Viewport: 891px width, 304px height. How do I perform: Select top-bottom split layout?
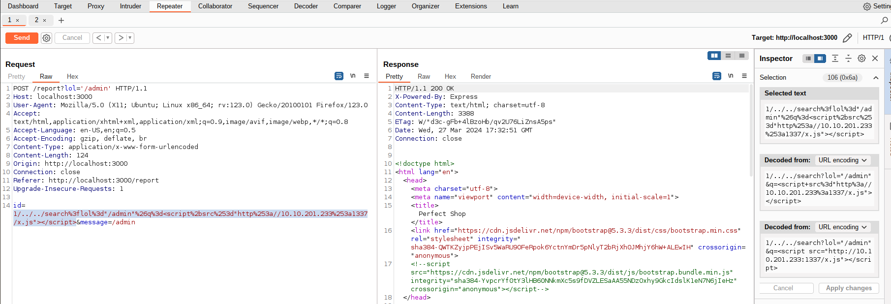click(x=728, y=56)
